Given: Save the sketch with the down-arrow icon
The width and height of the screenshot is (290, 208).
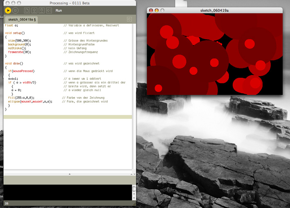Looking at the screenshot, I should coord(42,11).
